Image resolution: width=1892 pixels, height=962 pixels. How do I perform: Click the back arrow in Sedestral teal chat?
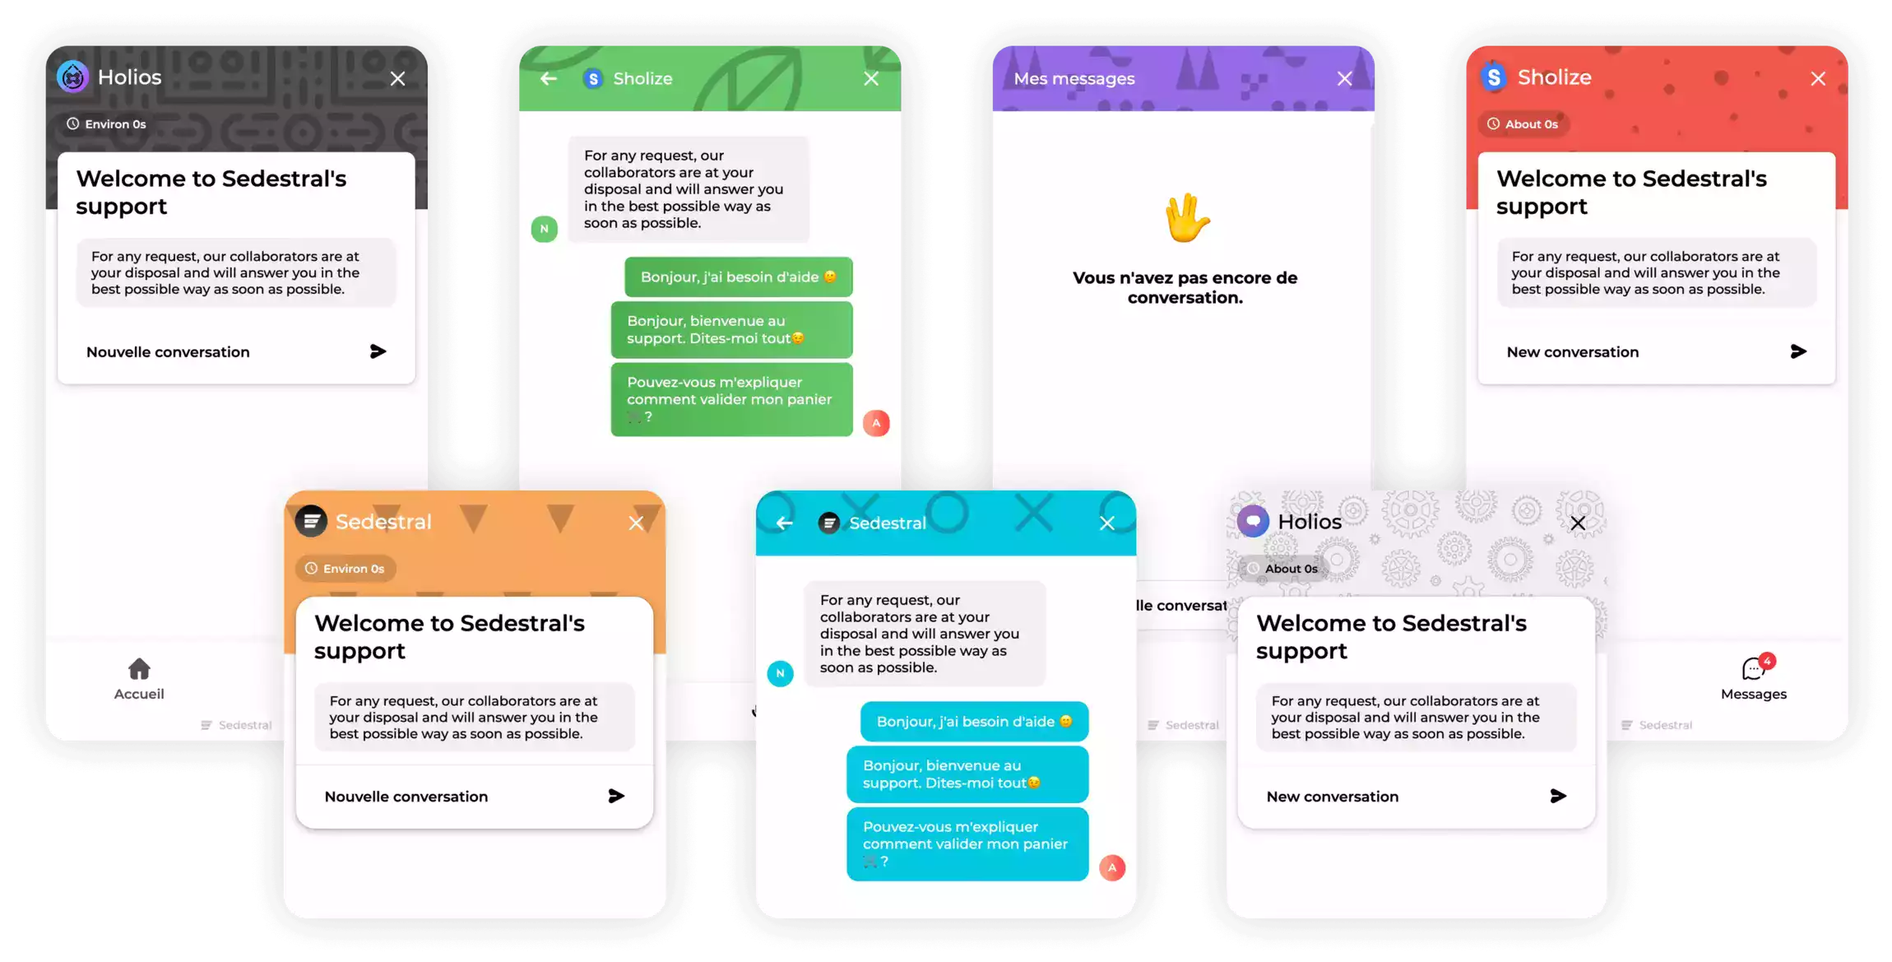[x=783, y=522]
